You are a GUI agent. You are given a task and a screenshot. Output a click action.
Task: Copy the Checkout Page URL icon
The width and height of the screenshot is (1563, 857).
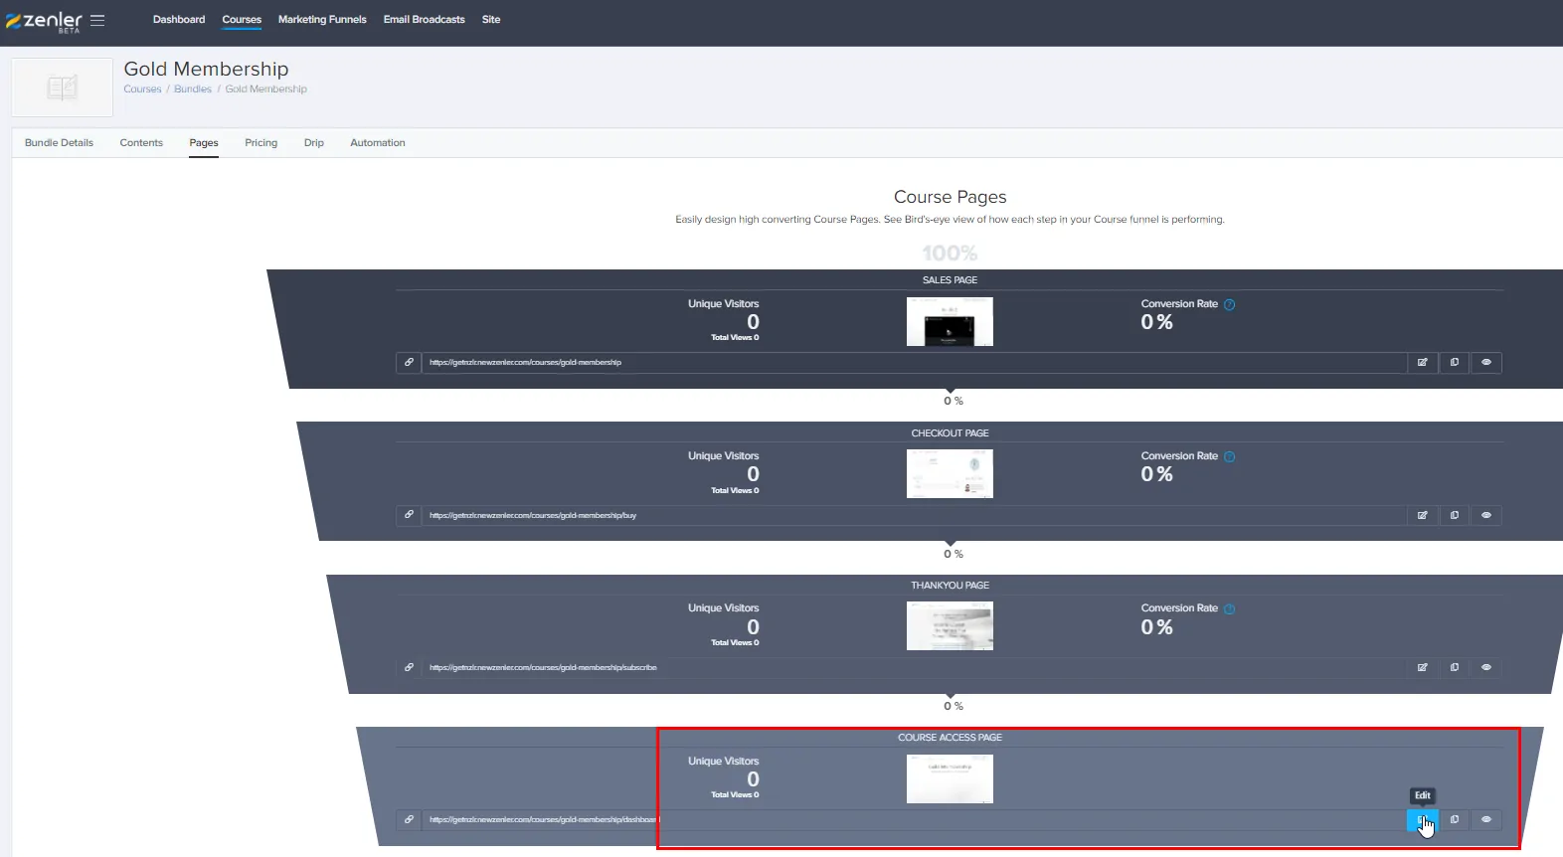click(x=1454, y=516)
